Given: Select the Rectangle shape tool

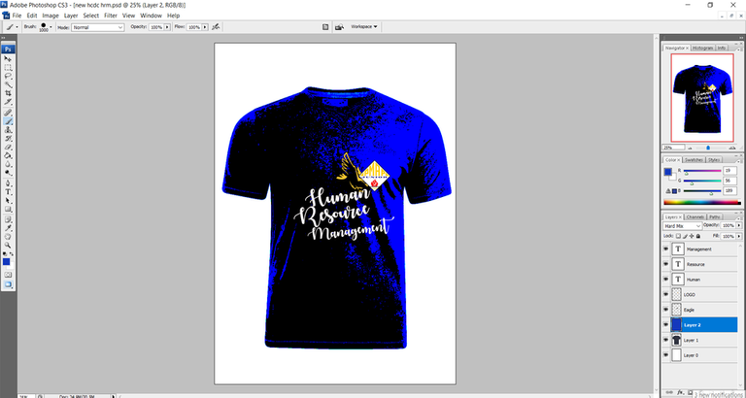Looking at the screenshot, I should pyautogui.click(x=8, y=210).
